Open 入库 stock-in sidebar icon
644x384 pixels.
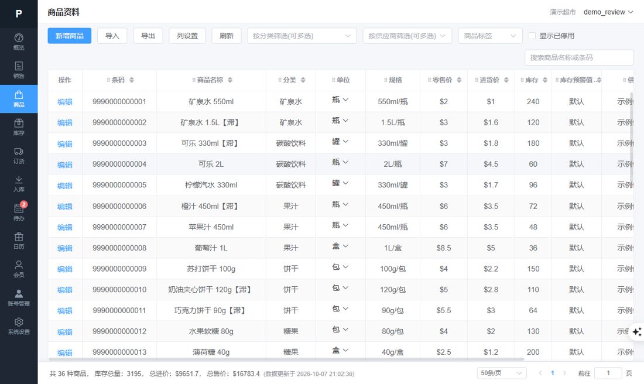point(19,184)
